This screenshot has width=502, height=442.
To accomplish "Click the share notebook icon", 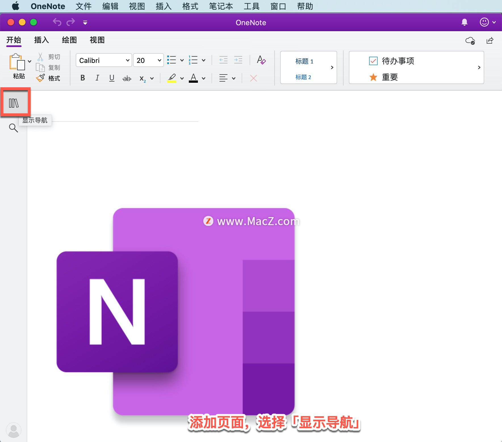I will click(x=490, y=41).
